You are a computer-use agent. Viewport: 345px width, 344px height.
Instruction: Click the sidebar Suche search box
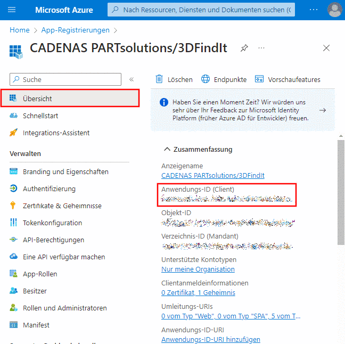pos(65,79)
